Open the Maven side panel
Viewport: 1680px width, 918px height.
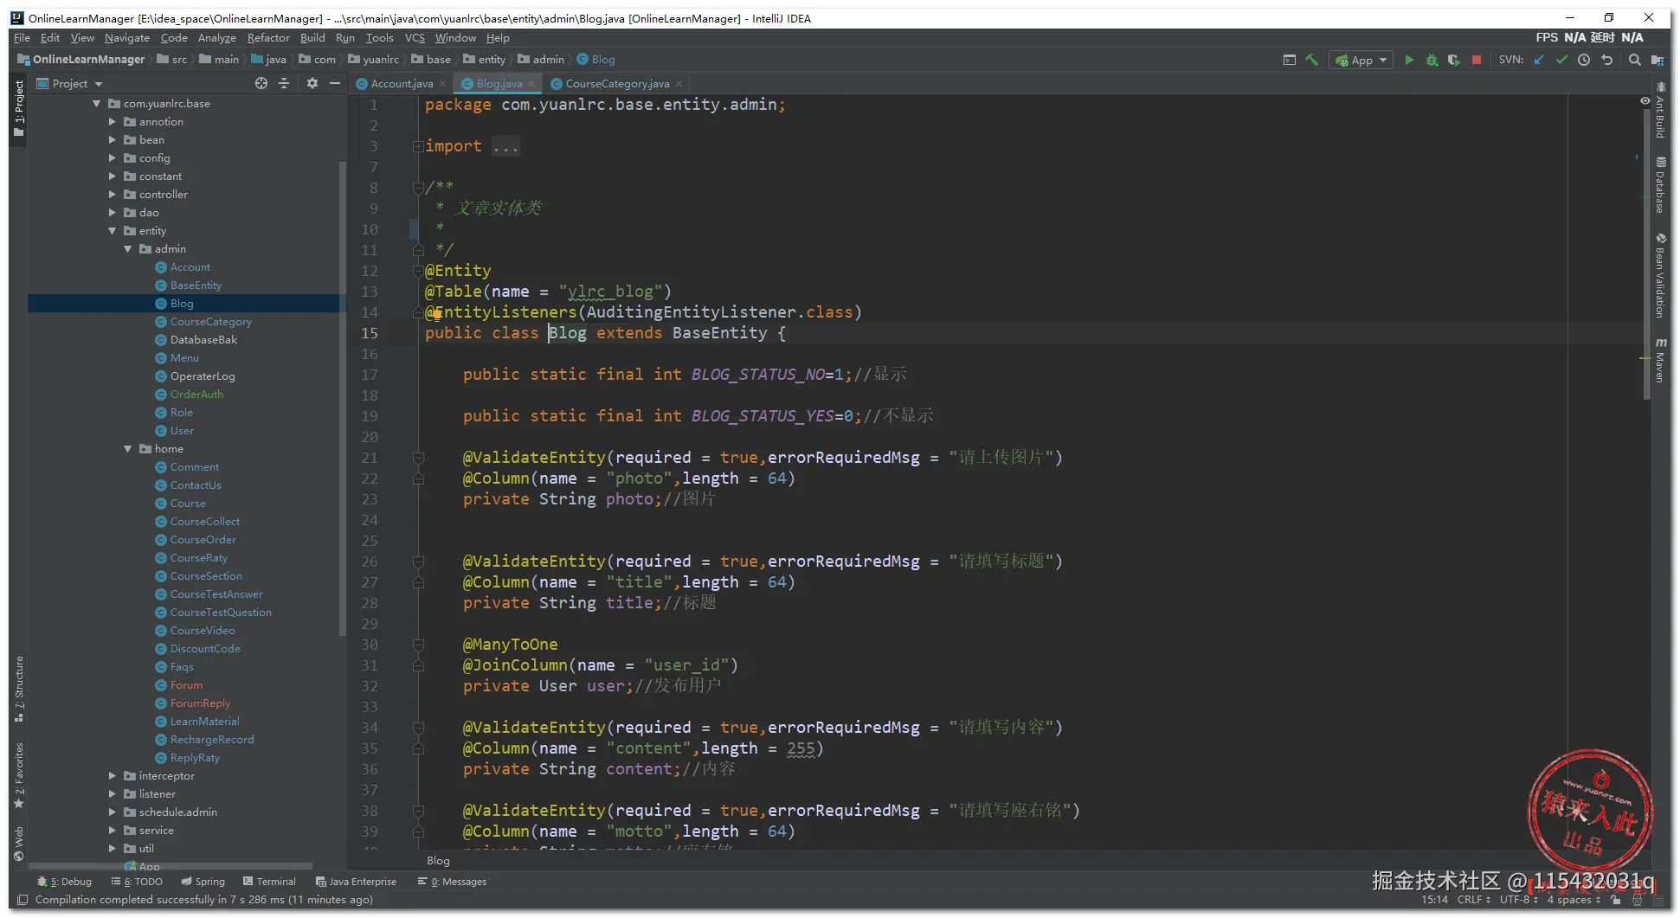tap(1660, 361)
